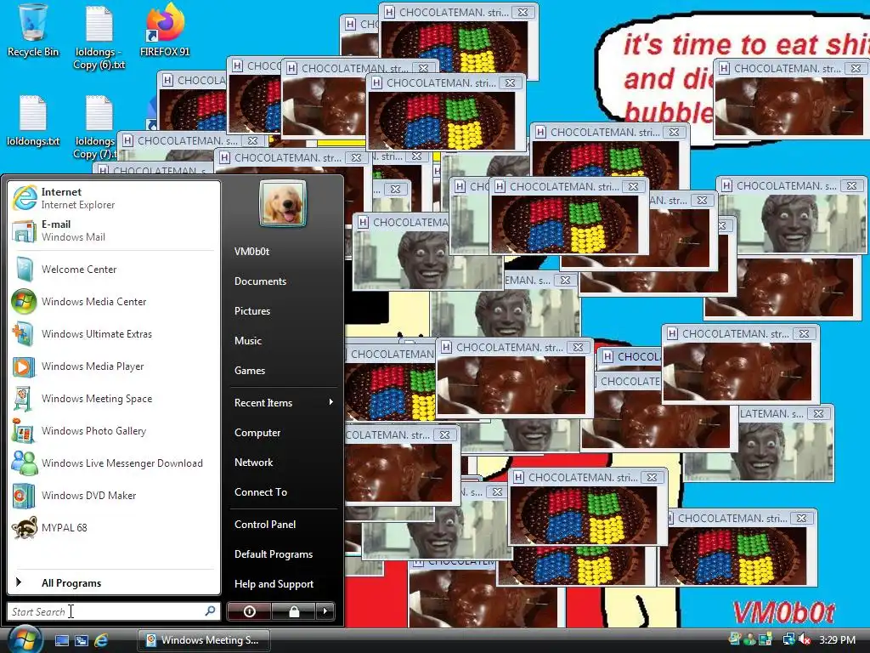Image resolution: width=870 pixels, height=653 pixels.
Task: Start Windows Media Player
Action: coord(113,366)
